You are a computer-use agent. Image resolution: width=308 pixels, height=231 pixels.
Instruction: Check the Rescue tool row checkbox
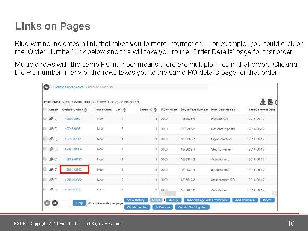click(x=45, y=118)
